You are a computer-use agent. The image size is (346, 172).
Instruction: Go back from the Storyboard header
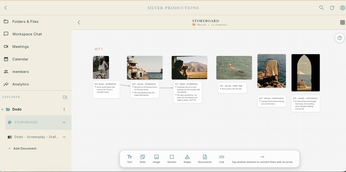79,22
